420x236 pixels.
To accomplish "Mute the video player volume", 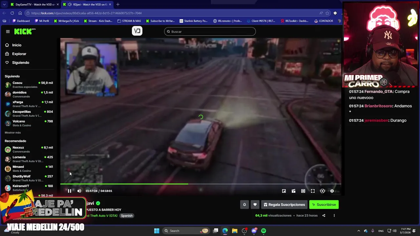I will point(79,191).
